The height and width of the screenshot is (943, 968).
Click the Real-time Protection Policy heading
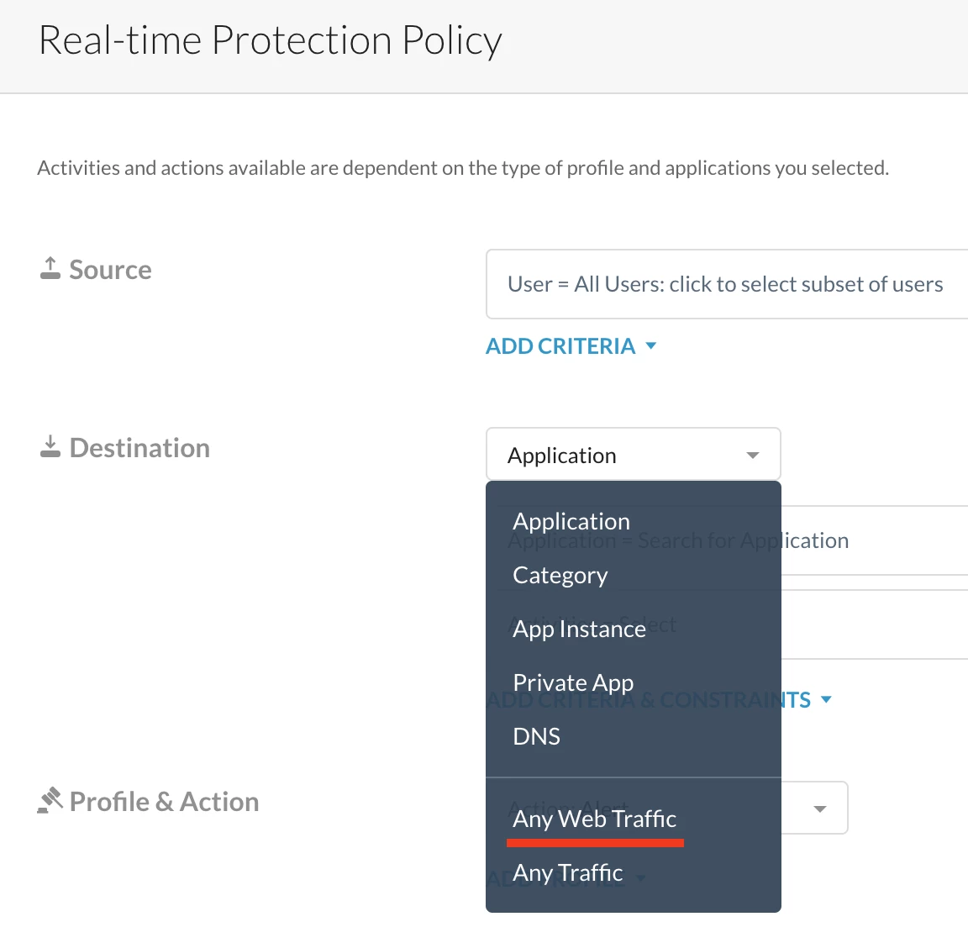pyautogui.click(x=271, y=40)
